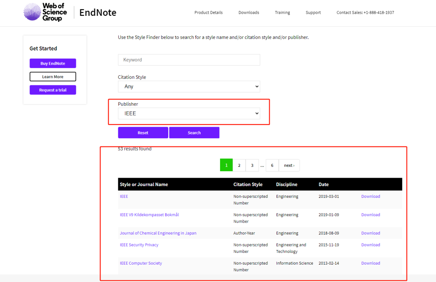Download IEEE V9 Kildekompasset Bokmål style
This screenshot has width=436, height=282.
click(x=371, y=215)
